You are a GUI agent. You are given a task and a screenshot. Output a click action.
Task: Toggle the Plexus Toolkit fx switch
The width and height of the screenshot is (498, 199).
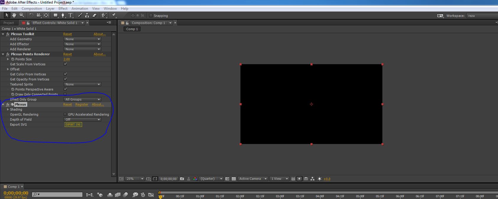(x=8, y=34)
